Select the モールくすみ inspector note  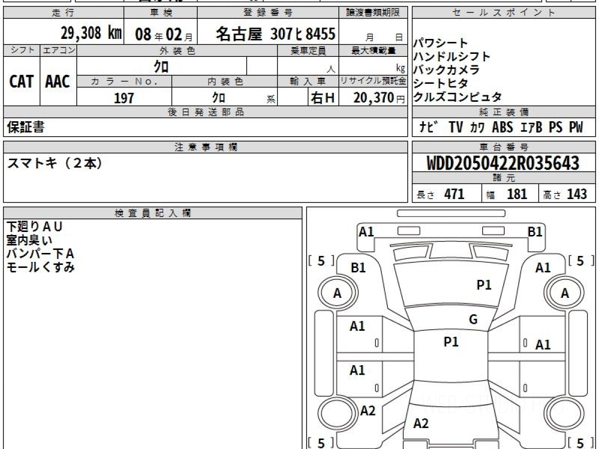pyautogui.click(x=40, y=267)
